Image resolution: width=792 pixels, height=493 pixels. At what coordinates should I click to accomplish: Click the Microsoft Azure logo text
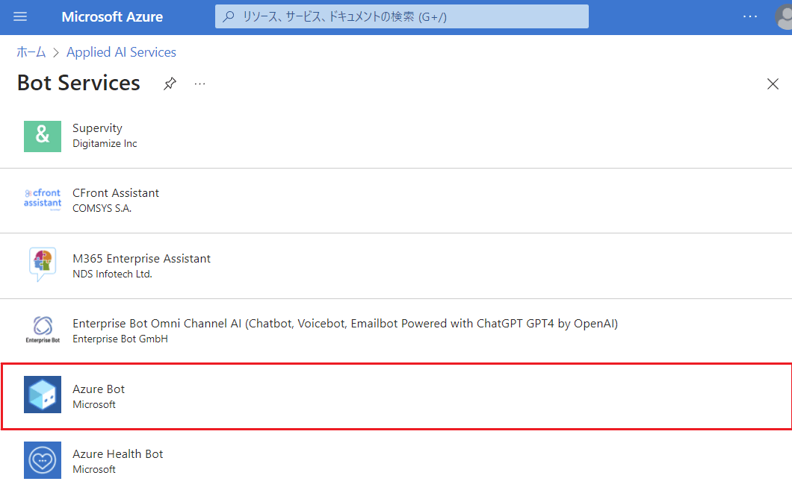coord(112,16)
